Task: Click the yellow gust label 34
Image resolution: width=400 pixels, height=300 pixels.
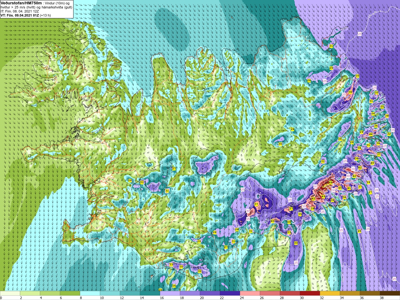Action: point(387,116)
